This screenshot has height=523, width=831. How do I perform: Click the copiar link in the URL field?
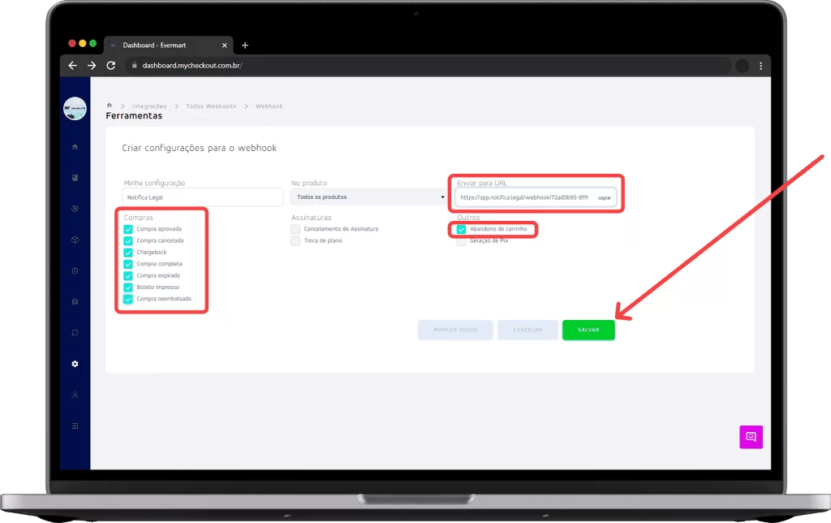click(x=604, y=197)
